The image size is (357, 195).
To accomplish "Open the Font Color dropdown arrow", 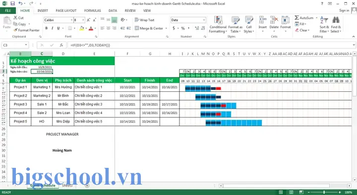I will [x=95, y=28].
